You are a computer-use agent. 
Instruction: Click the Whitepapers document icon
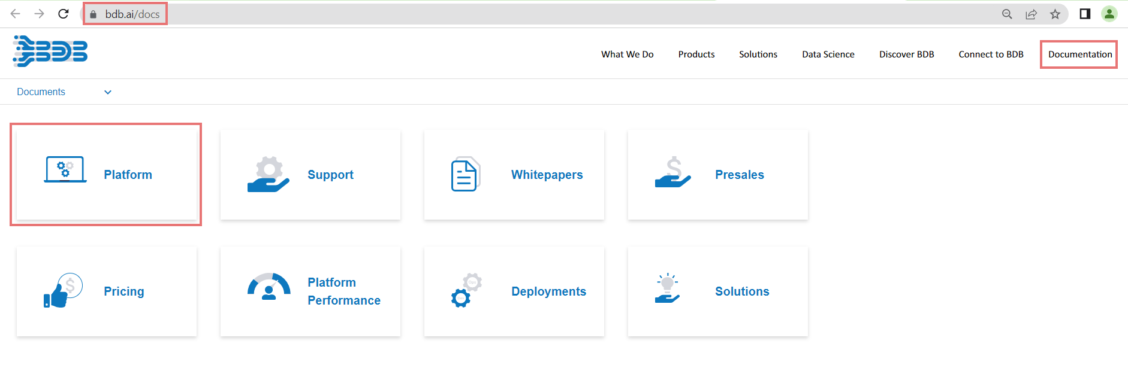(x=465, y=175)
